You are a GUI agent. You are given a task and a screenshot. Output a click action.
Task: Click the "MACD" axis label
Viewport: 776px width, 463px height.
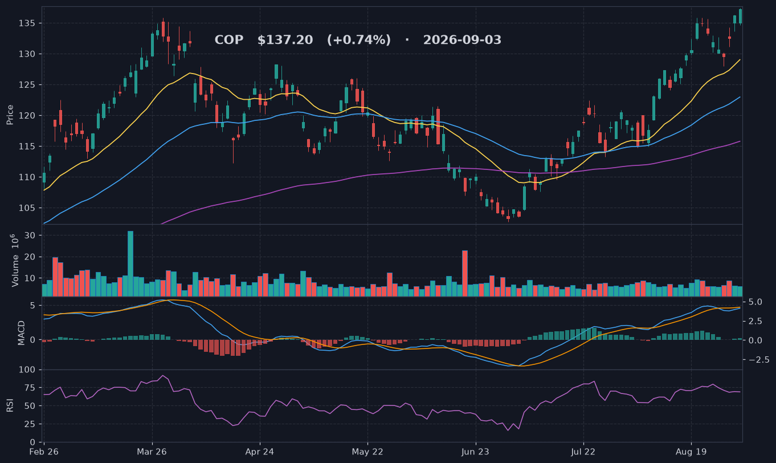22,332
